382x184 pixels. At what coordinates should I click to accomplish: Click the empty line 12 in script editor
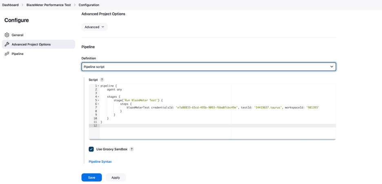point(218,126)
